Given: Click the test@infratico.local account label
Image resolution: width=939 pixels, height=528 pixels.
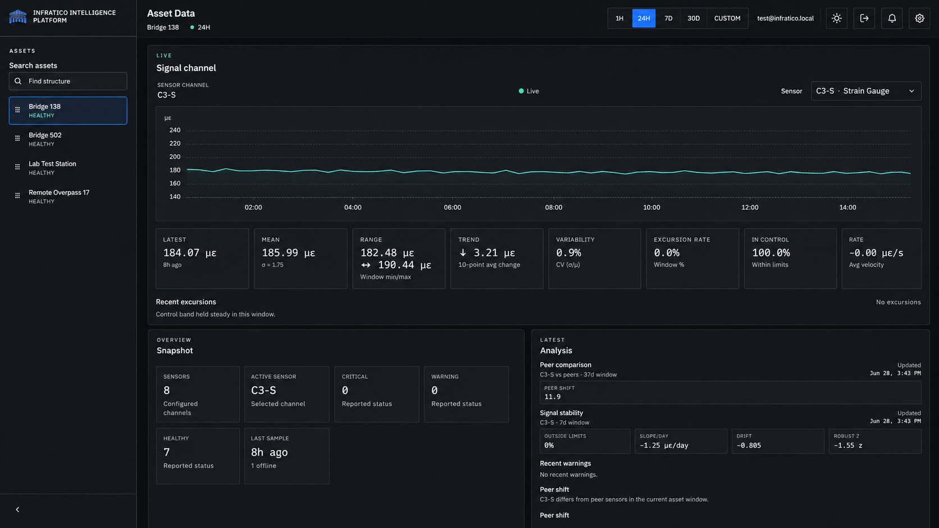Looking at the screenshot, I should pyautogui.click(x=785, y=19).
